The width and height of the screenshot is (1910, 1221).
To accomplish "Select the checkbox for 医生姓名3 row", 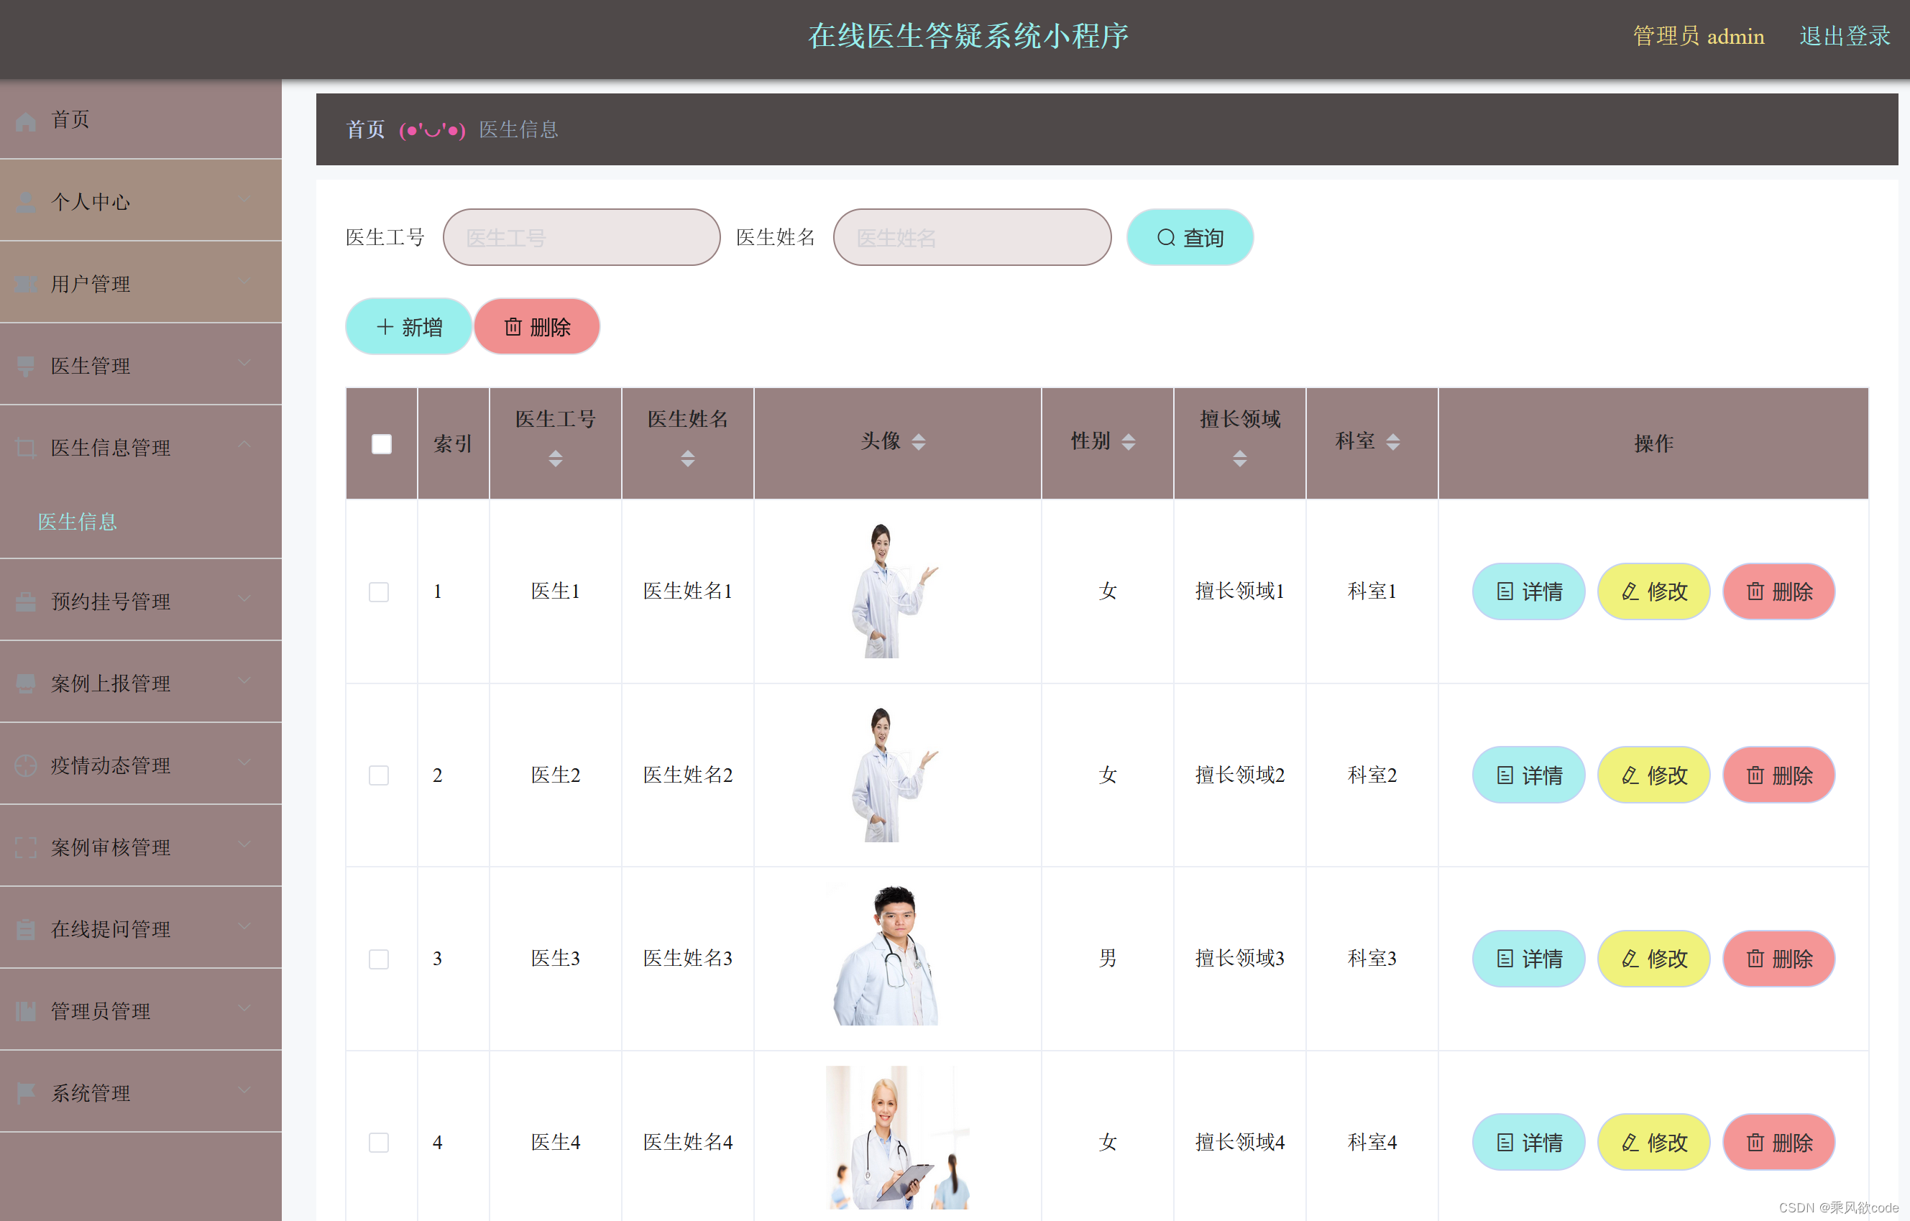I will 379,959.
